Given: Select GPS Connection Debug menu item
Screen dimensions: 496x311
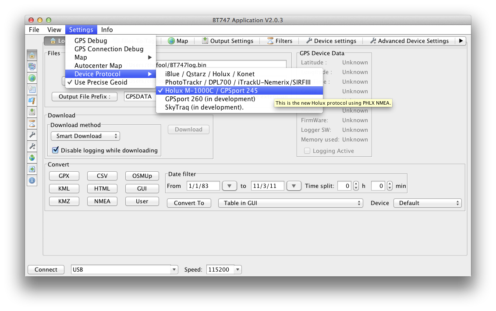Looking at the screenshot, I should [110, 49].
